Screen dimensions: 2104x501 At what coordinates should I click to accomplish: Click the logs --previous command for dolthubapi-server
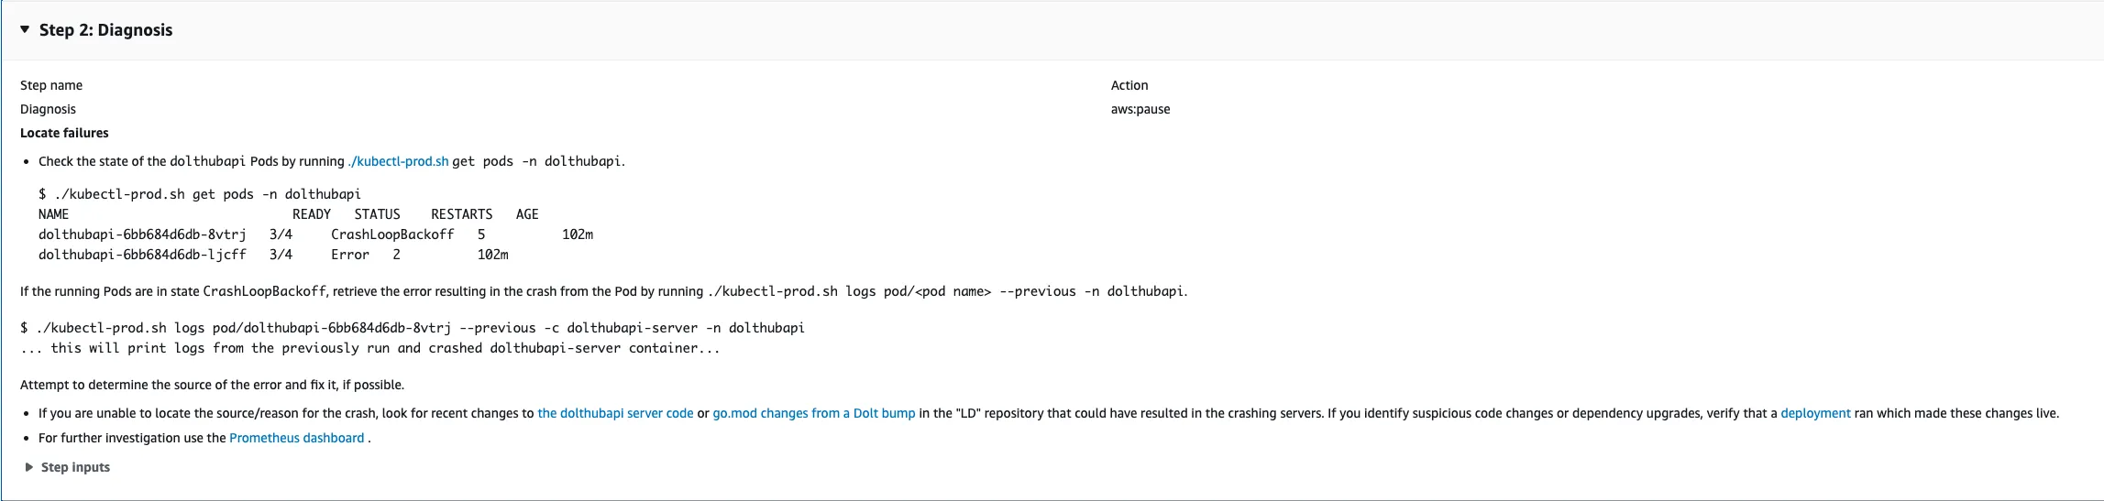pos(413,328)
